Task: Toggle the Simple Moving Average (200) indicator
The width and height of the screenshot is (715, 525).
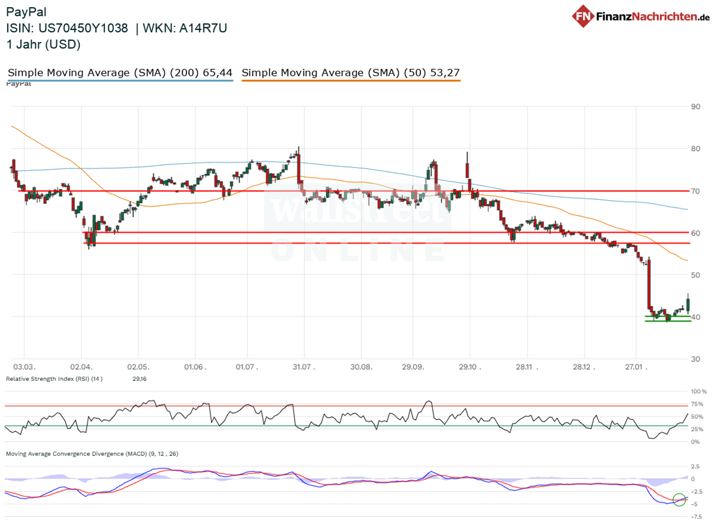Action: coord(120,72)
